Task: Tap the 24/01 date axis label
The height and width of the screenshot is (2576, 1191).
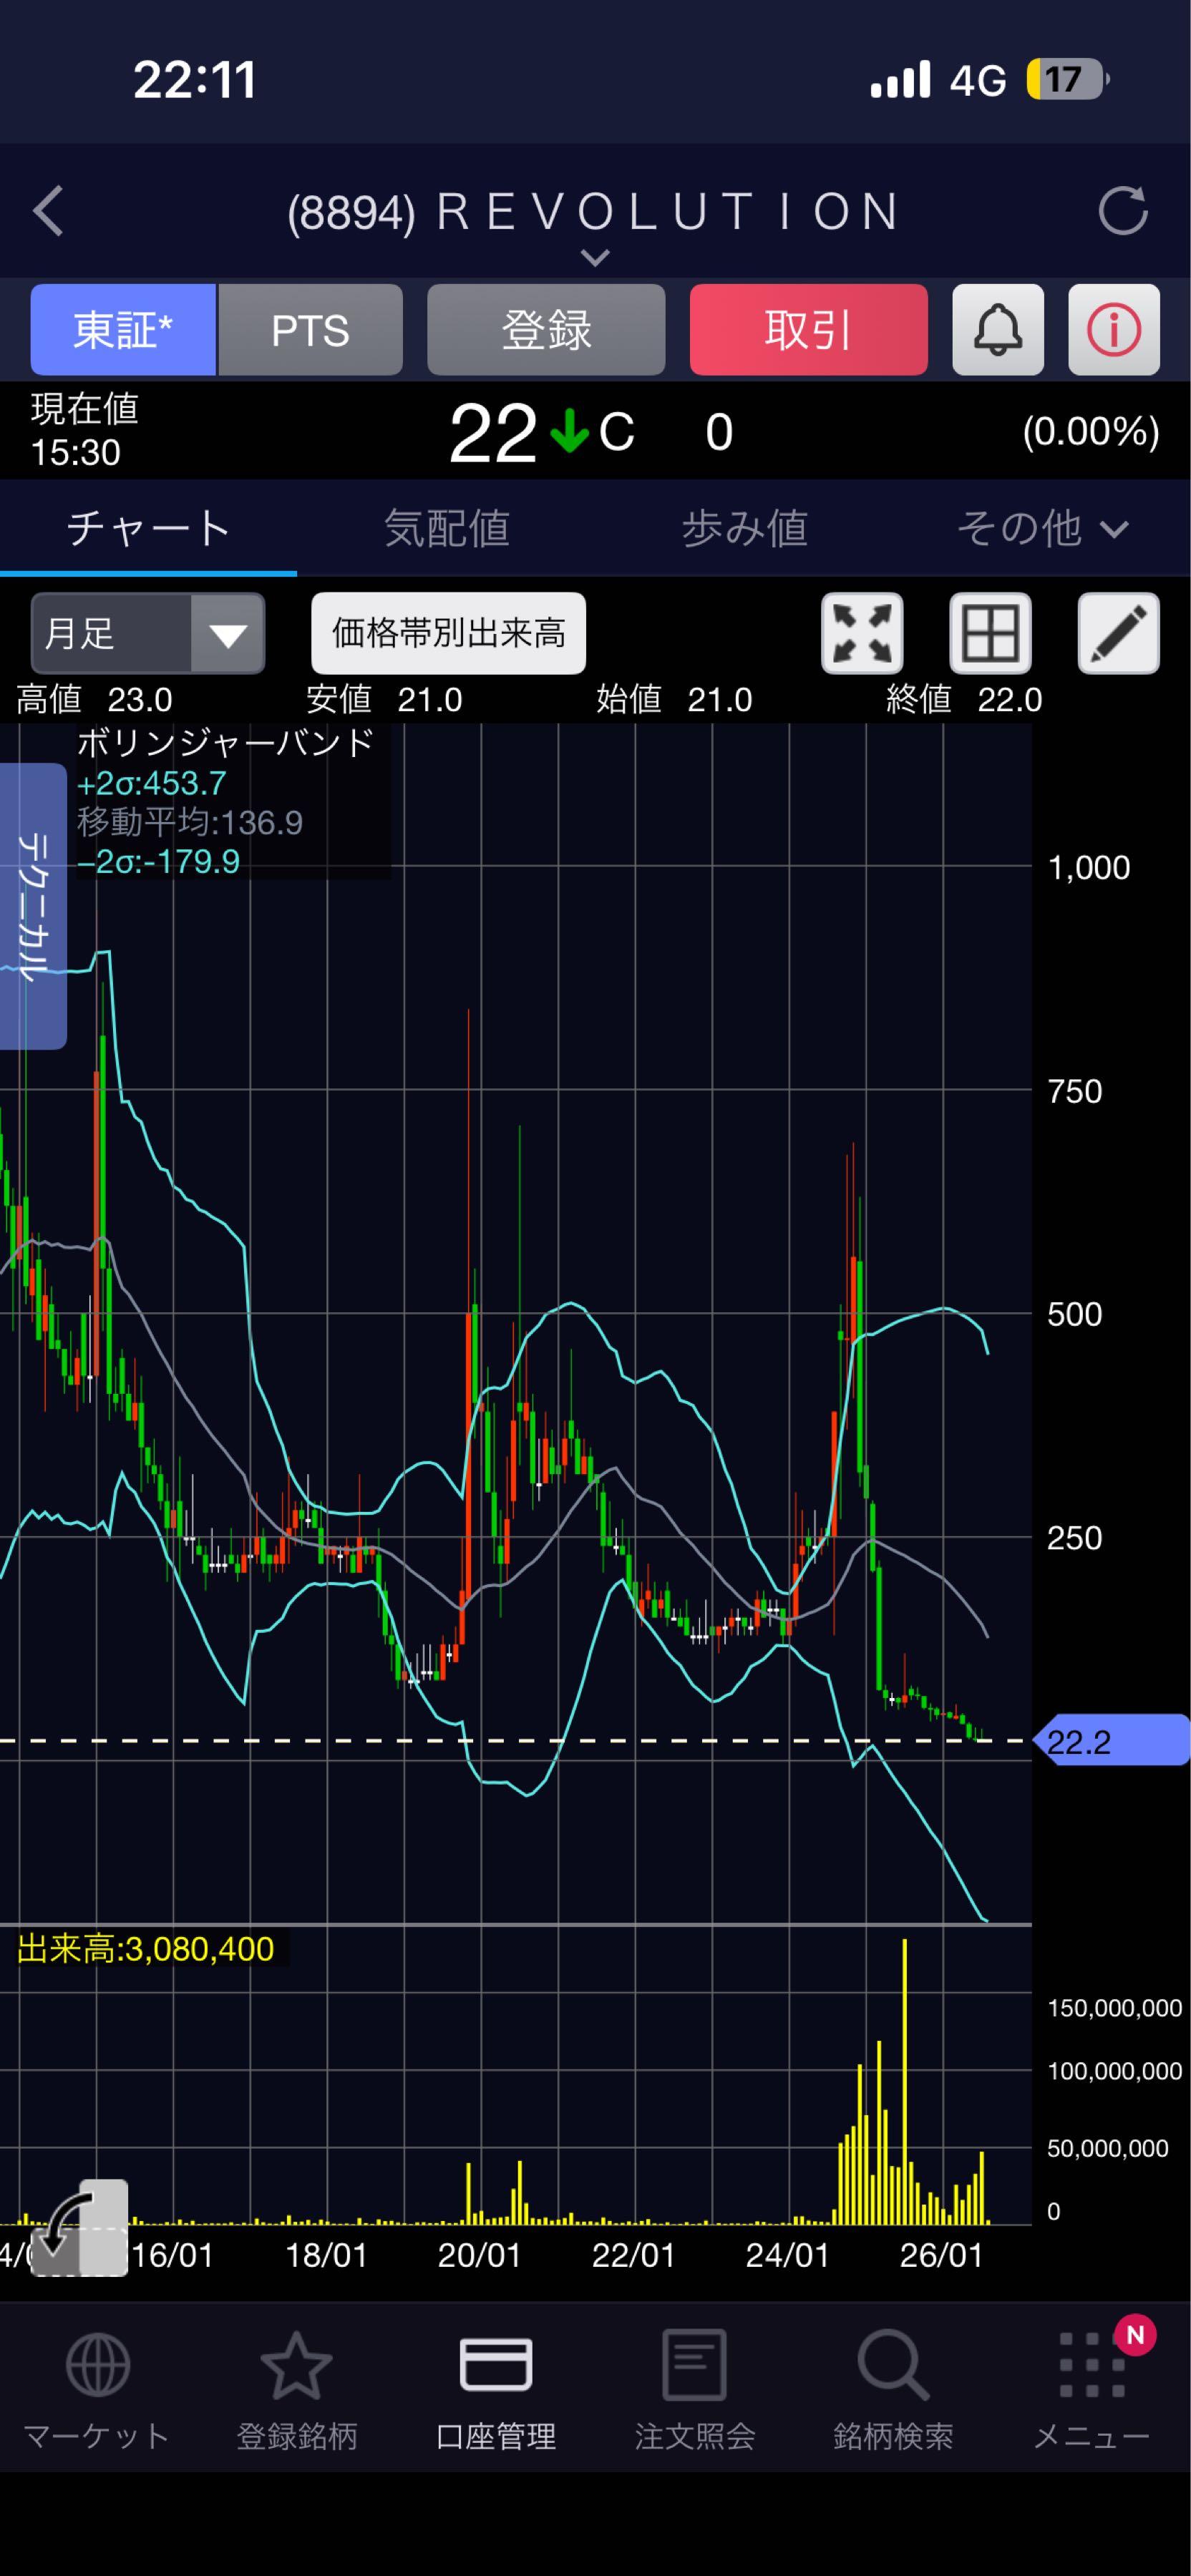Action: (788, 2255)
